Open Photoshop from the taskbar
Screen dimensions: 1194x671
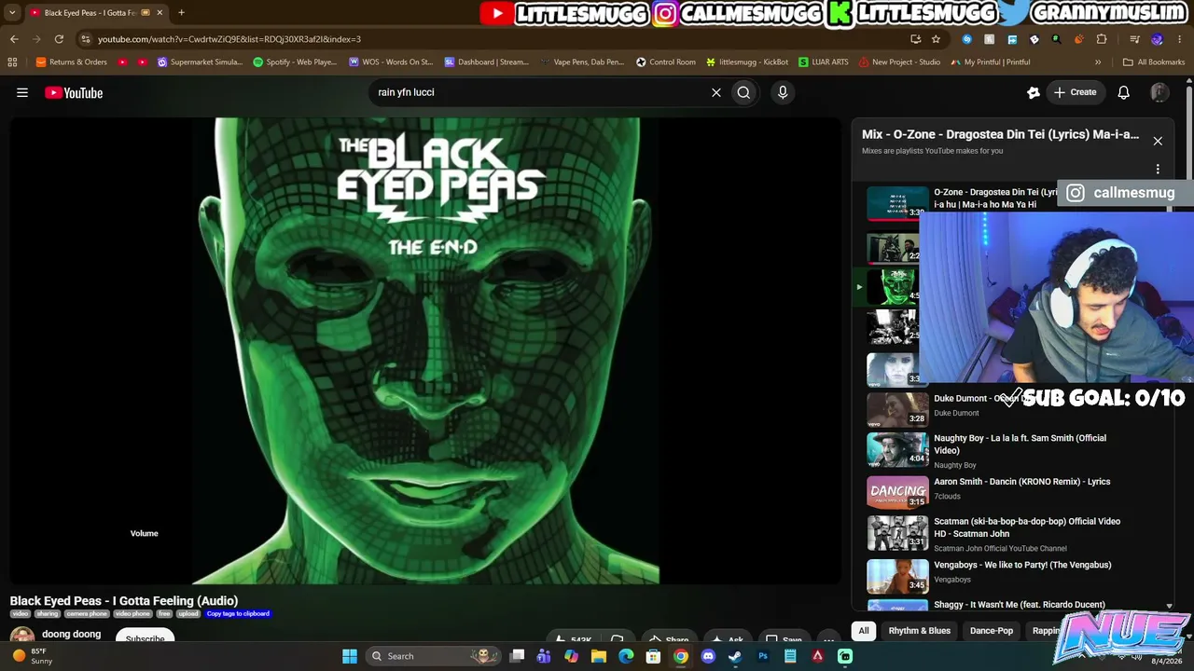point(763,656)
